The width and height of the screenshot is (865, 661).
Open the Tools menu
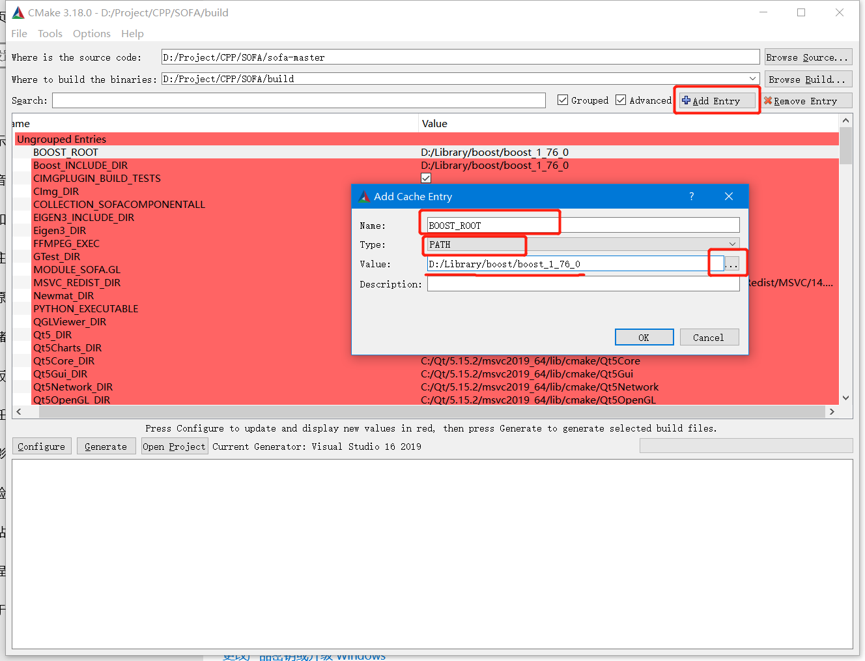[50, 33]
